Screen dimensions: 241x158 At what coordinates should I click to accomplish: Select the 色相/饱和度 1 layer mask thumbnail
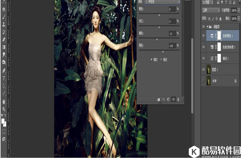[219, 47]
